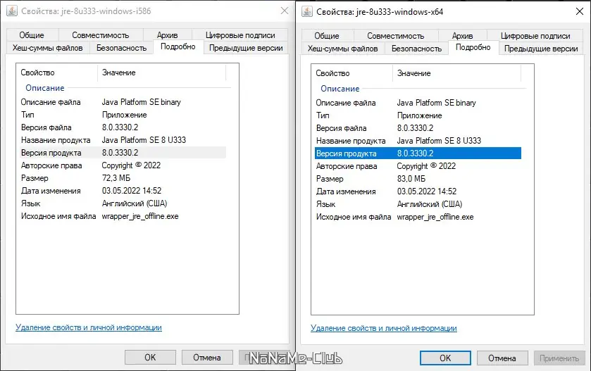This screenshot has width=591, height=371.
Task: Open Цифровые подписи tab in i586 window
Action: (240, 35)
